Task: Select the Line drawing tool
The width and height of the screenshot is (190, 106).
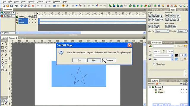Action: [x=2, y=55]
